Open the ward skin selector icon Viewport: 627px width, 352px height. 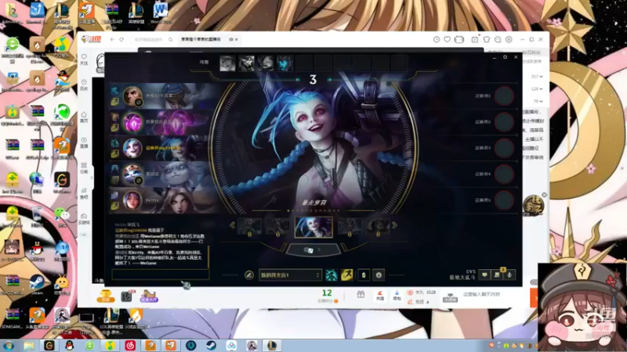364,275
